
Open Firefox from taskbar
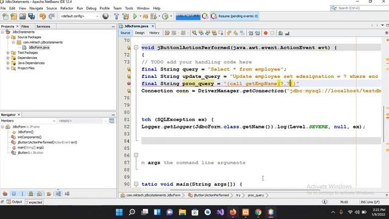[233, 212]
